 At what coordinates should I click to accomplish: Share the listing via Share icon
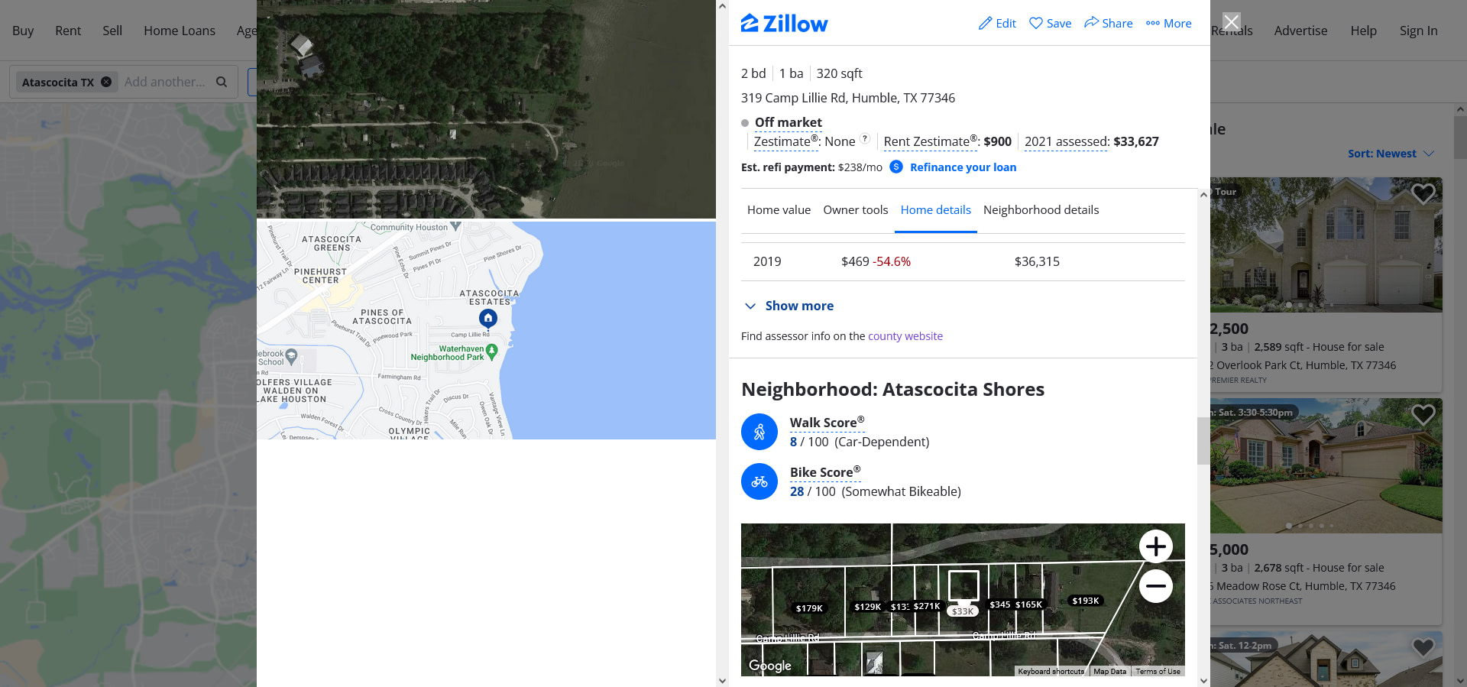1091,23
